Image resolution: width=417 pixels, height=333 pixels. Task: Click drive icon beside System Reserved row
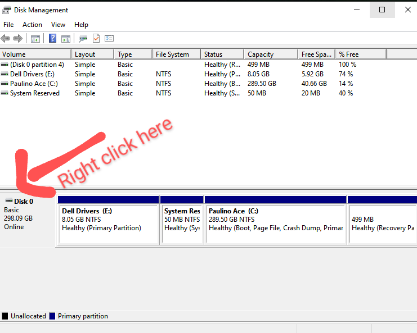(5, 93)
